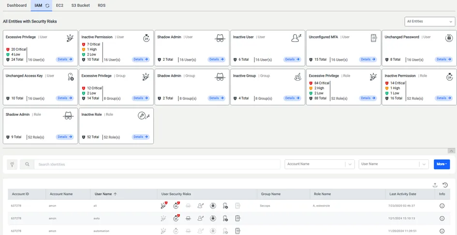Screen dimensions: 457x235
Task: Click Unconfigured MFA icon in ali row
Action: pos(237,206)
